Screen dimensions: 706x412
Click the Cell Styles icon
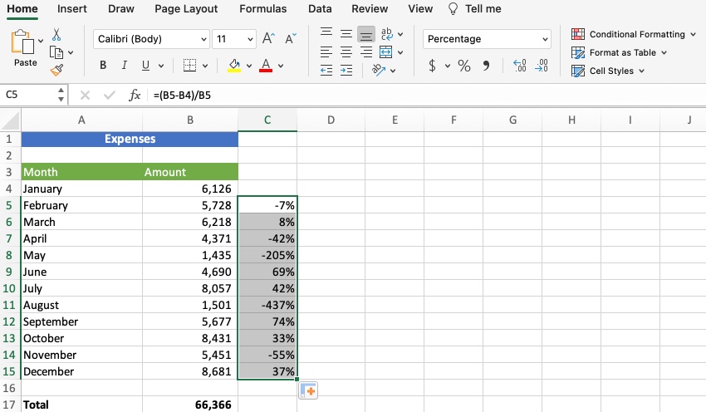click(x=578, y=71)
